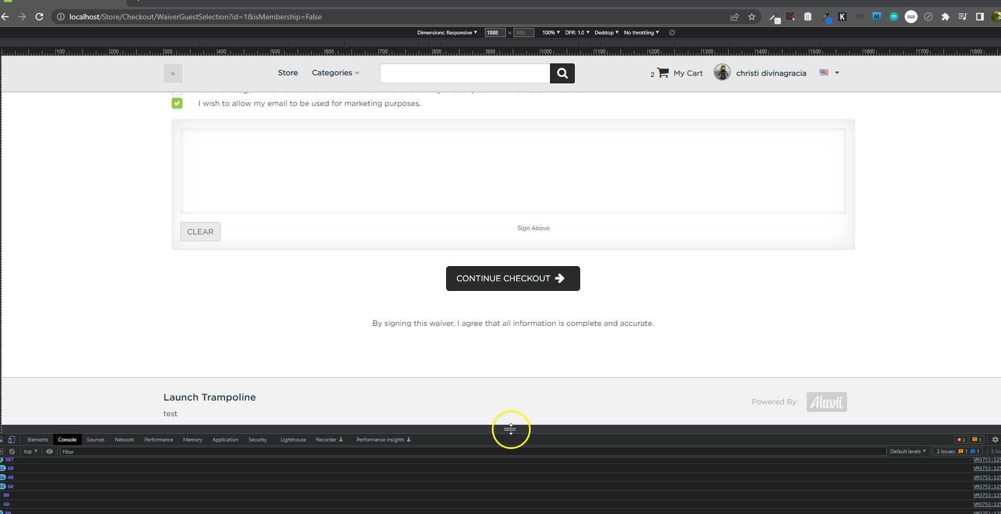Screen dimensions: 1001x514
Task: Open the Default levels dropdown in console
Action: 907,452
